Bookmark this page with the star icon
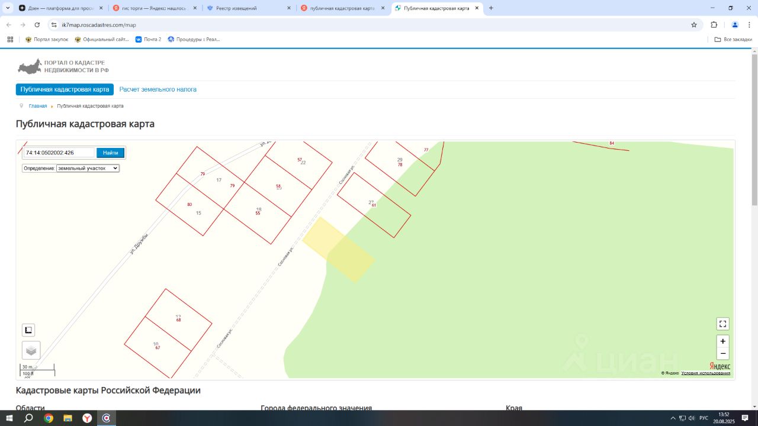 coord(694,25)
